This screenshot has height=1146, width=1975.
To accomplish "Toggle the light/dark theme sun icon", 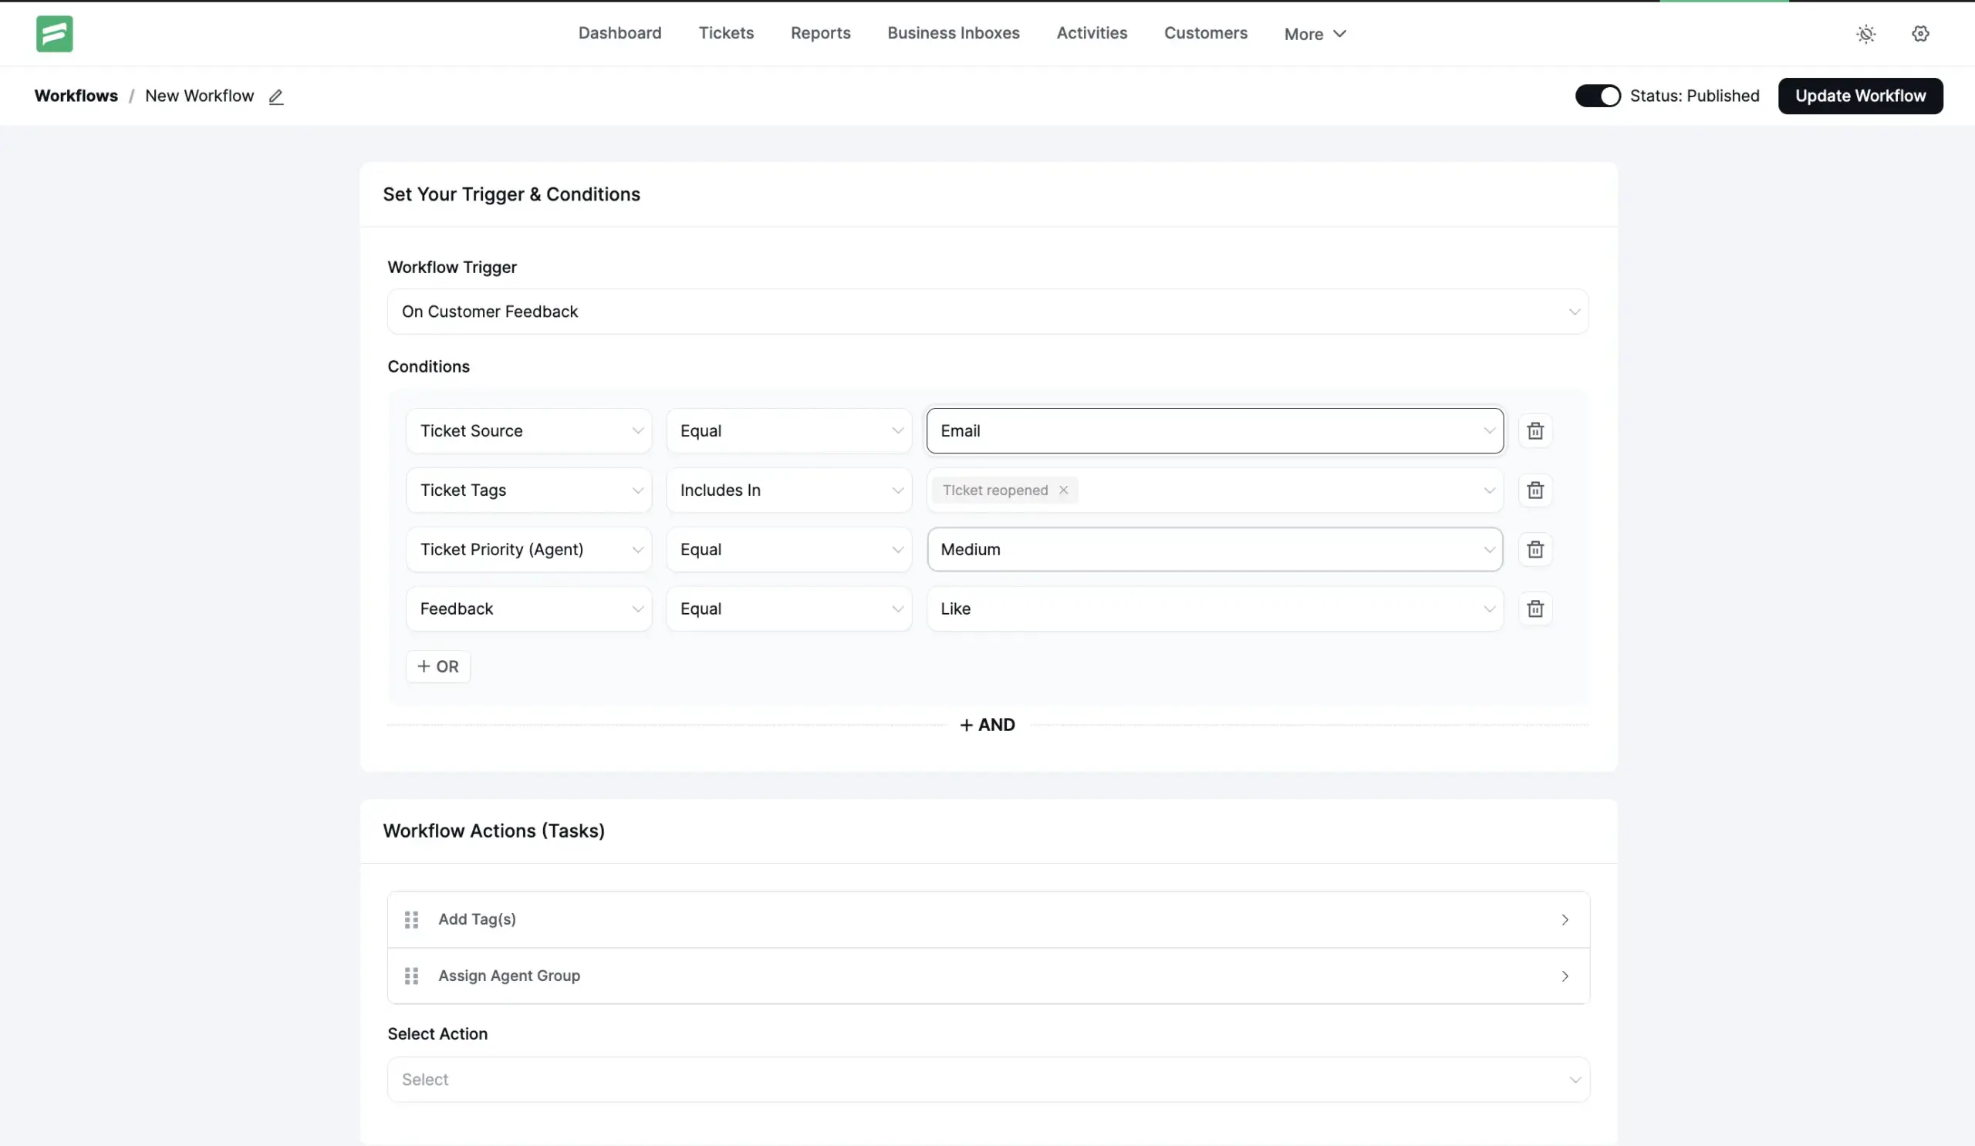I will coord(1866,34).
